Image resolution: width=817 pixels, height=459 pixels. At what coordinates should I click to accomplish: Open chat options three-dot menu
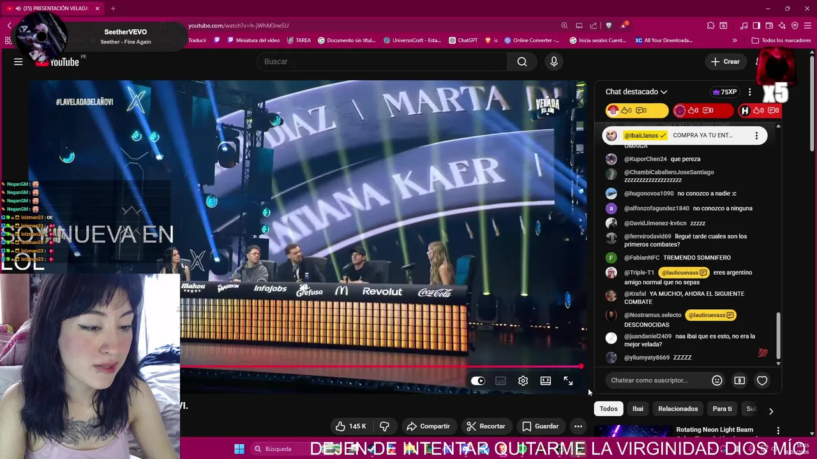click(750, 92)
